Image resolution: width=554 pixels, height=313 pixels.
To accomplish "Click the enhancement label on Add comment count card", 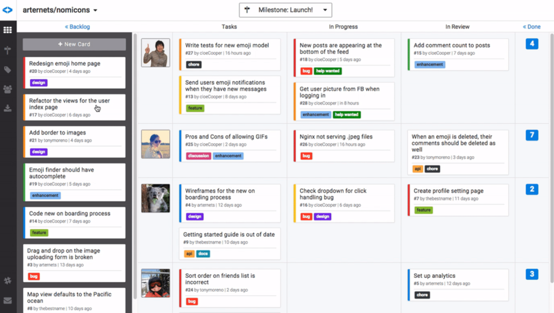I will (x=430, y=64).
